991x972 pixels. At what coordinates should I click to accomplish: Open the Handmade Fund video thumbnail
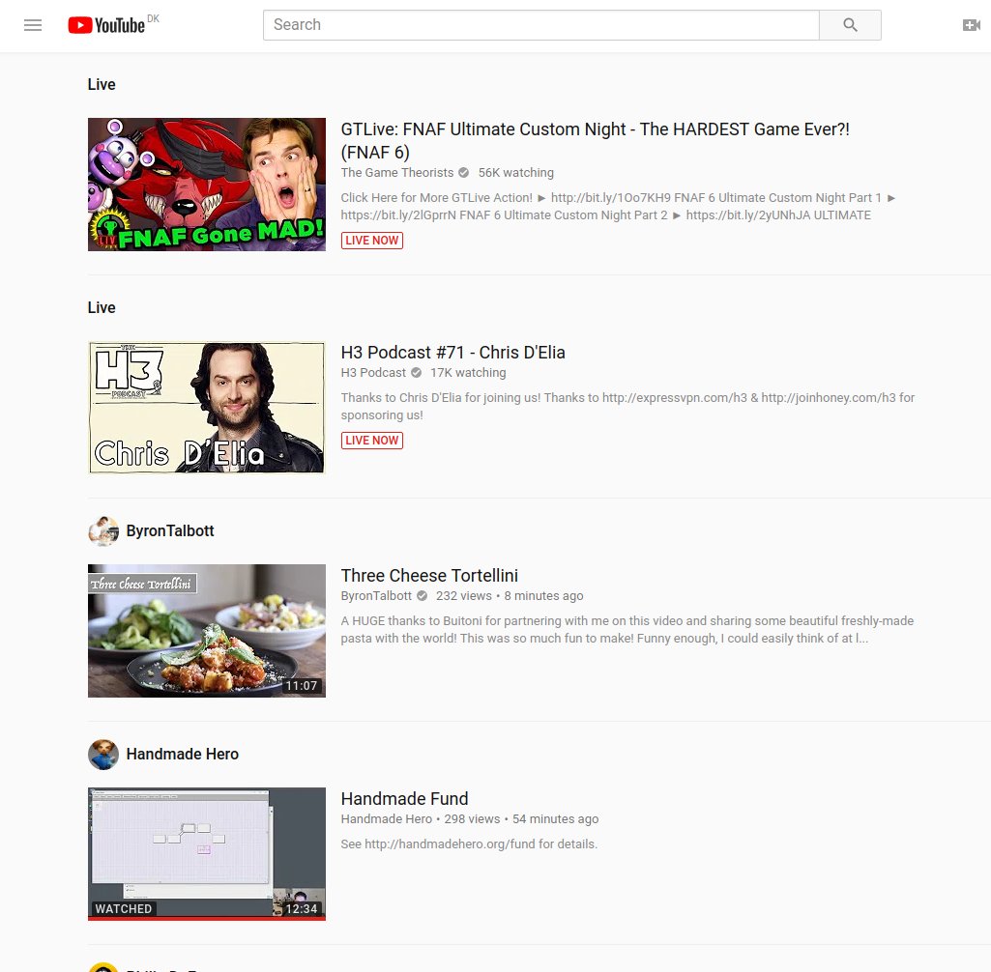pyautogui.click(x=207, y=854)
